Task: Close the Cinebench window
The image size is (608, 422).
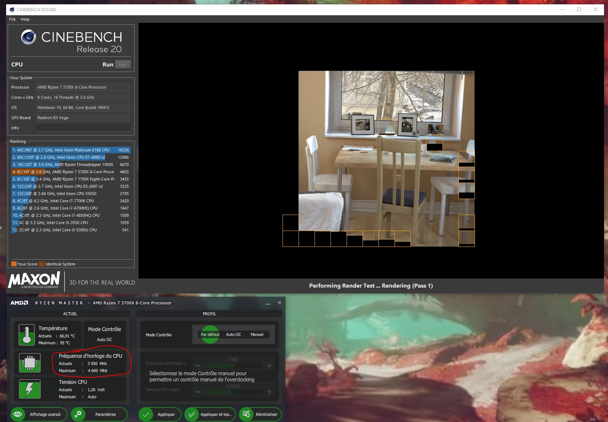Action: pos(596,9)
